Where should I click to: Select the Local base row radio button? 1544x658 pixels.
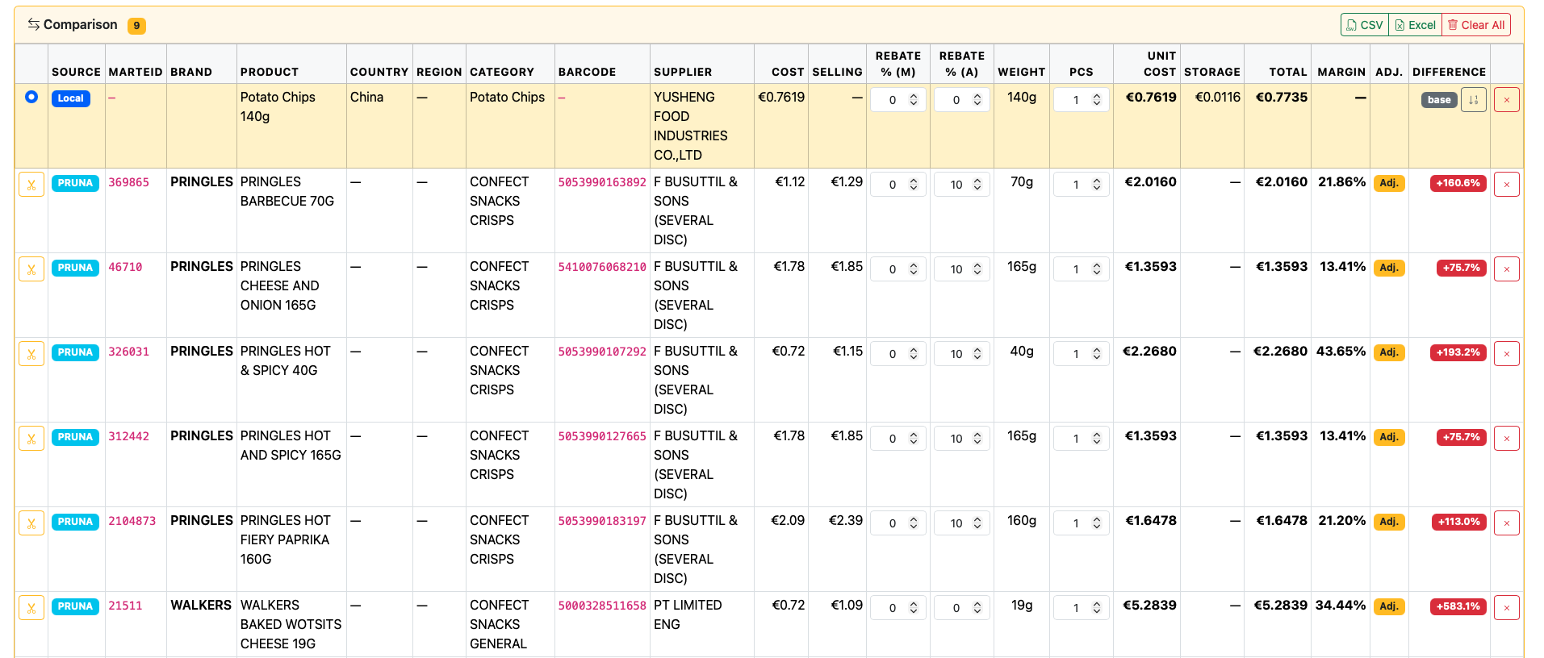[31, 97]
